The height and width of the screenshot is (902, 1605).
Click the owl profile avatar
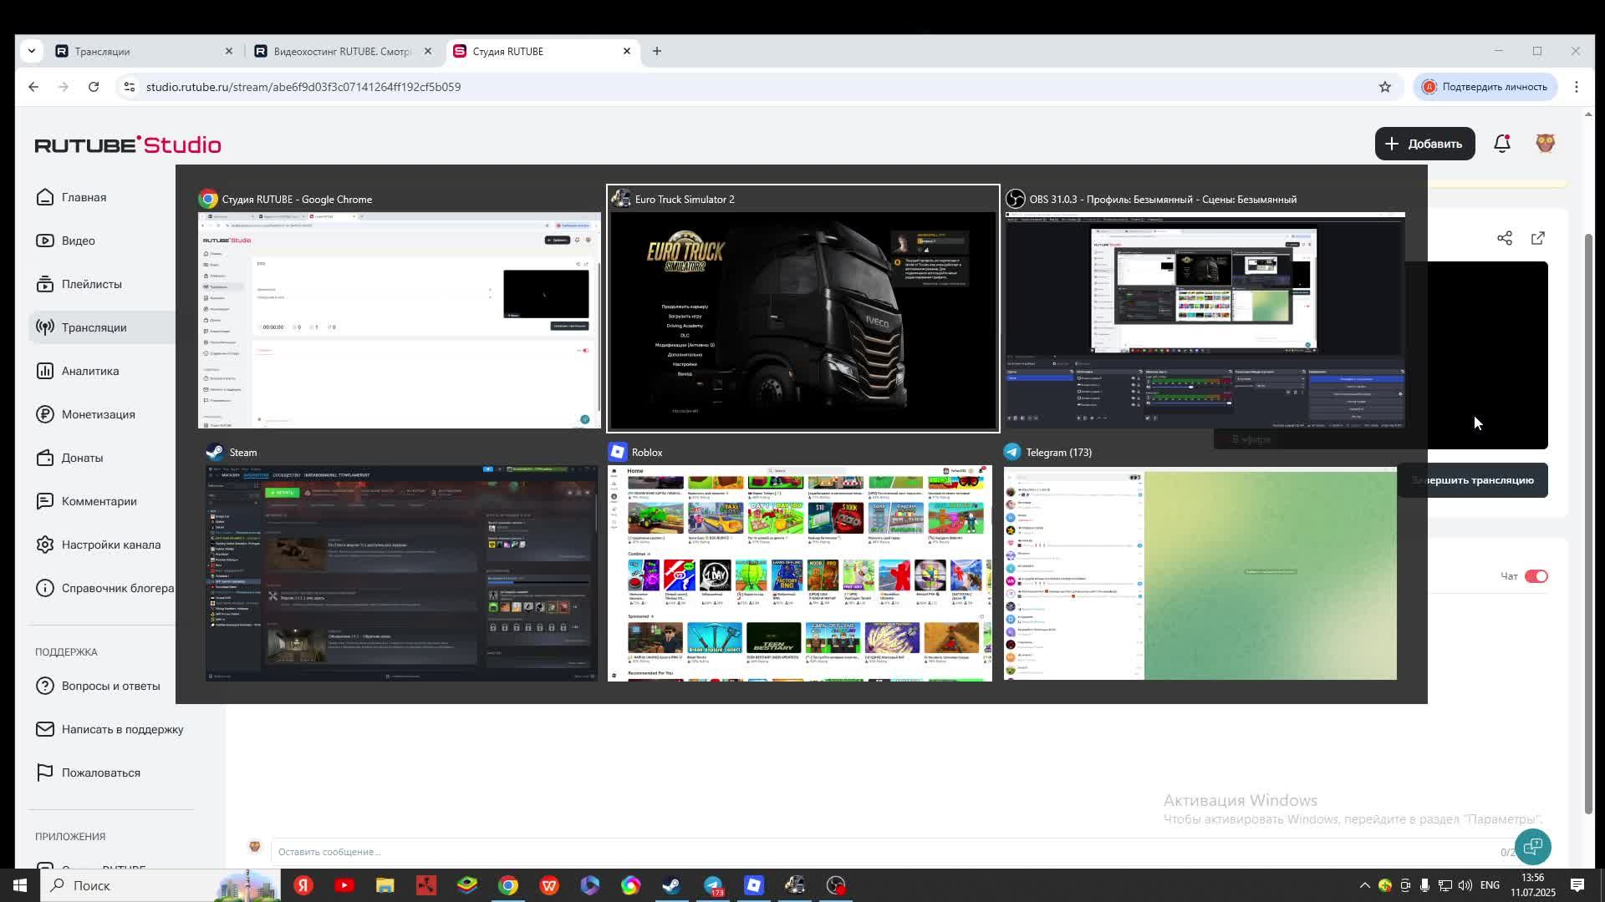point(1545,144)
